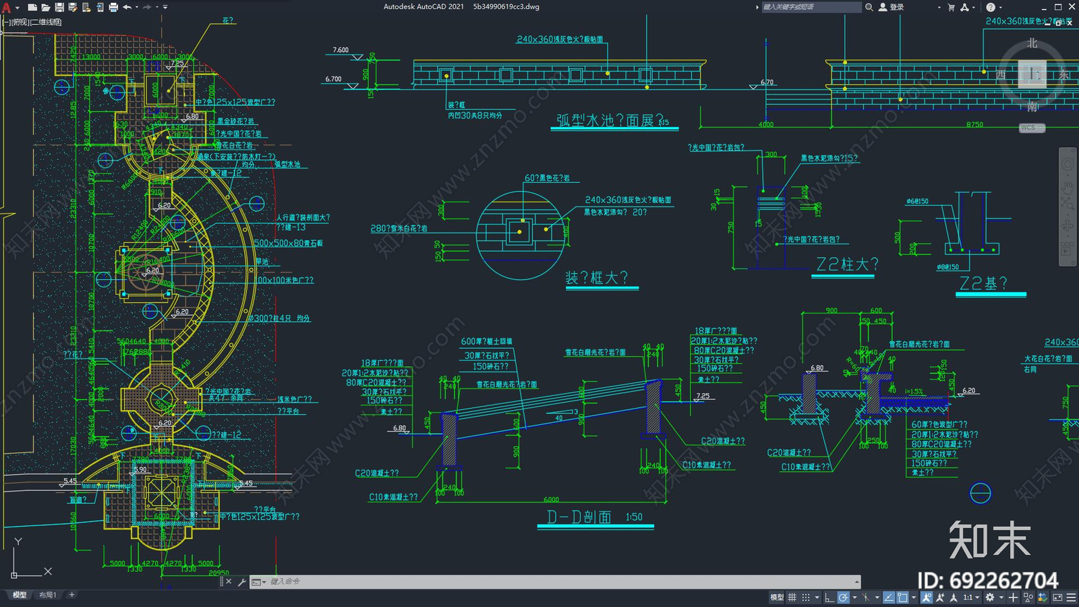Toggle Ortho mode in status bar
This screenshot has height=607, width=1079.
[x=829, y=598]
